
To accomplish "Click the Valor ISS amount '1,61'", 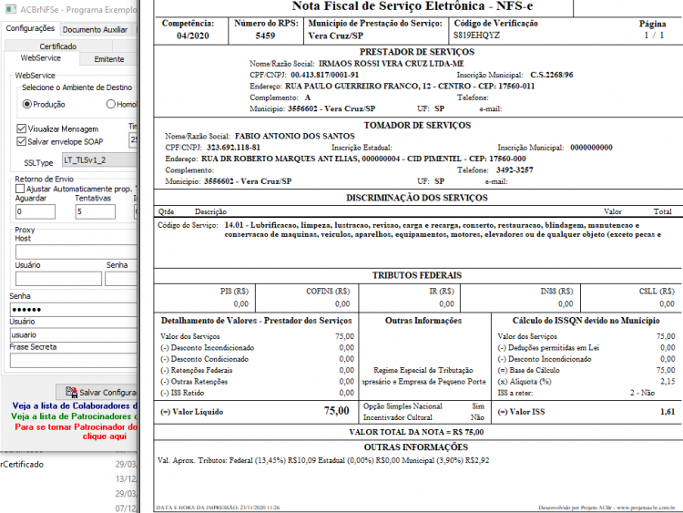I will click(x=668, y=412).
